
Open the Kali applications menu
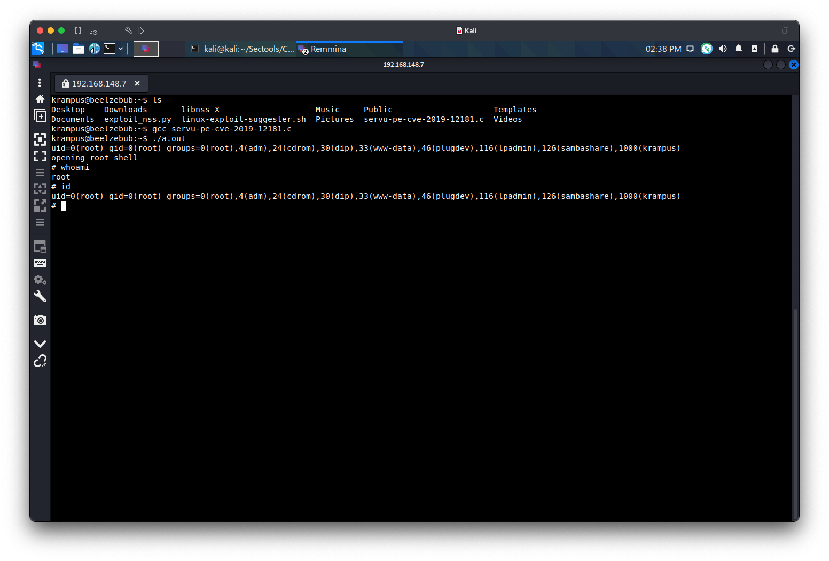(x=38, y=49)
